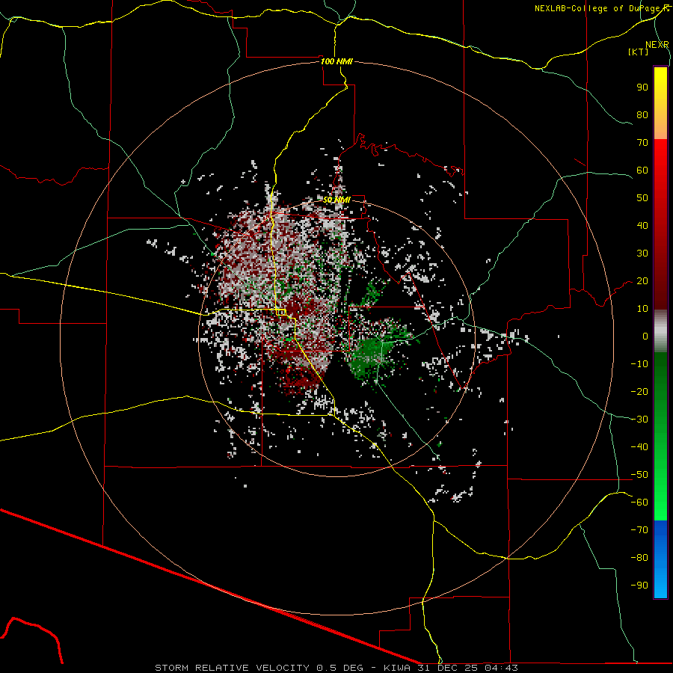Click the 80 value on the velocity scale
673x673 pixels.
point(642,115)
